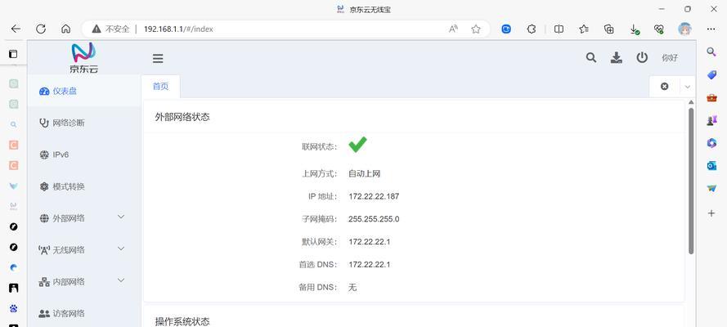Open the tools briefcase sidebar icon
This screenshot has width=727, height=327.
(711, 97)
